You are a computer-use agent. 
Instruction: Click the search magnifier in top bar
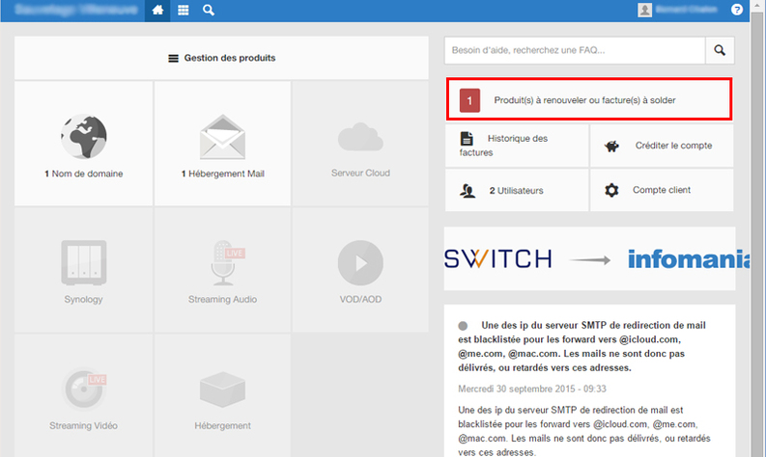point(209,11)
